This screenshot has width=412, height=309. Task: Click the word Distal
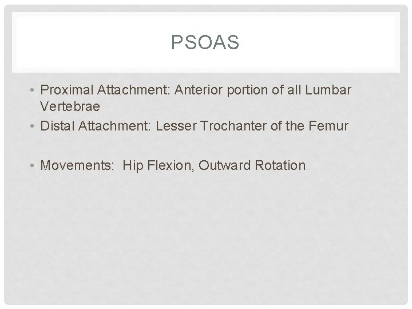[57, 125]
